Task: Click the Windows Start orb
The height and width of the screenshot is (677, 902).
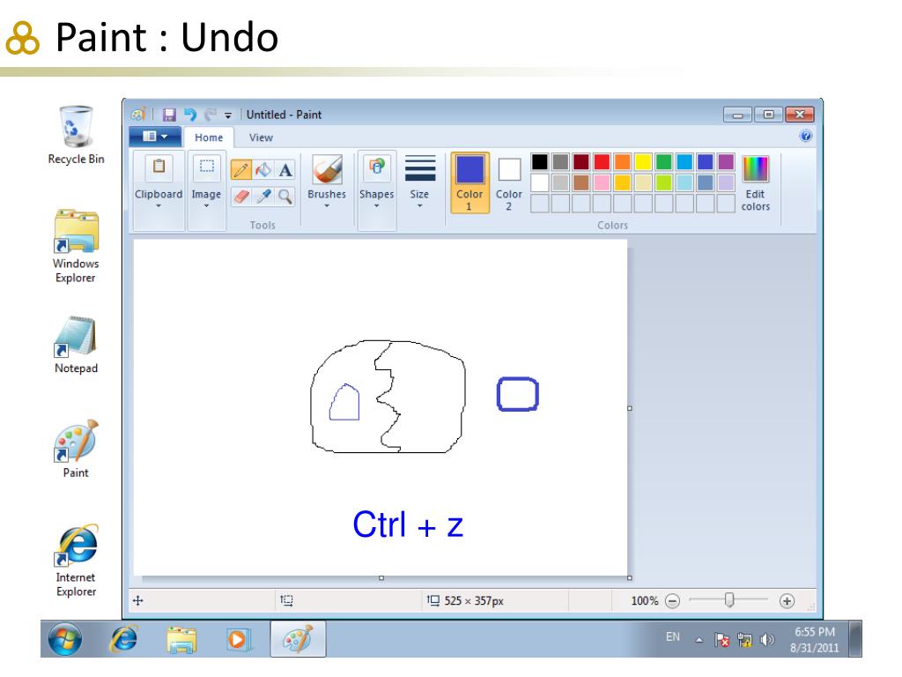Action: point(65,639)
